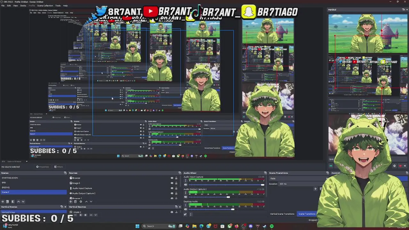409x230 pixels.
Task: Add a new source with plus icon
Action: 71,202
